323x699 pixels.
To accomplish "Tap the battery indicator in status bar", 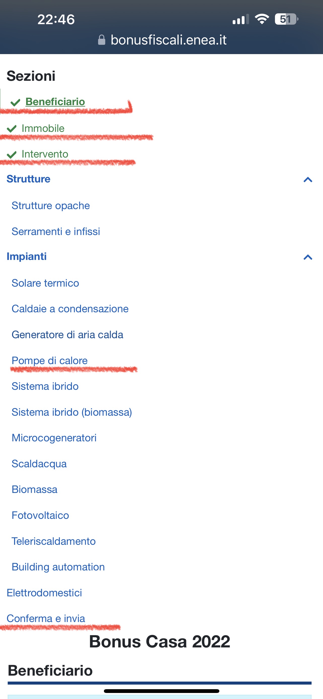I will [286, 19].
